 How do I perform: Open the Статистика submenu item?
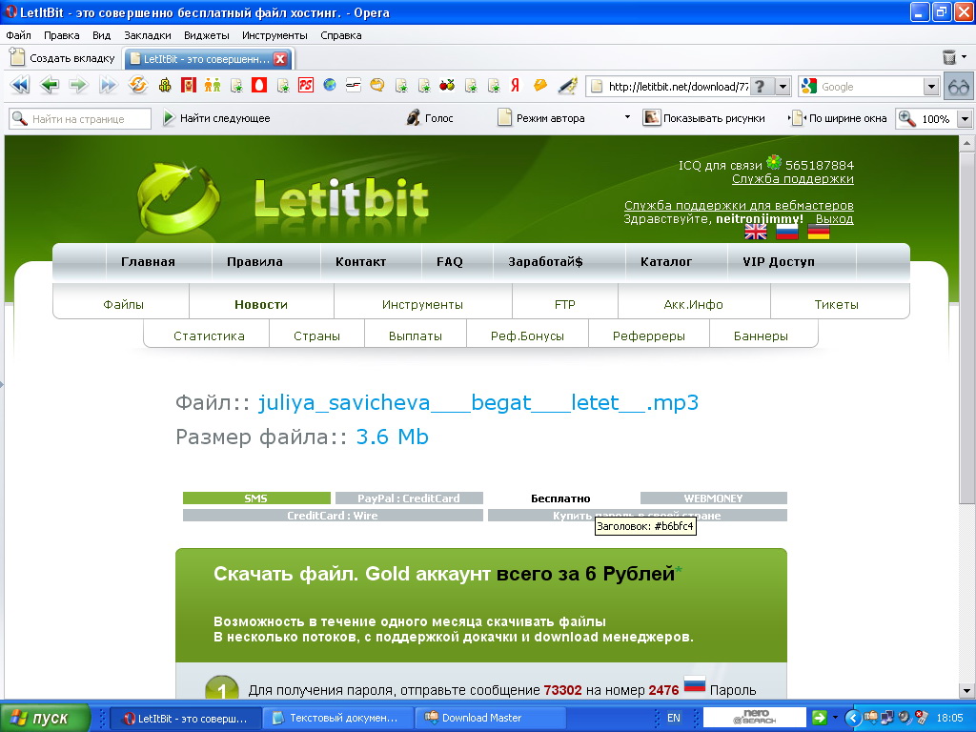click(x=209, y=335)
